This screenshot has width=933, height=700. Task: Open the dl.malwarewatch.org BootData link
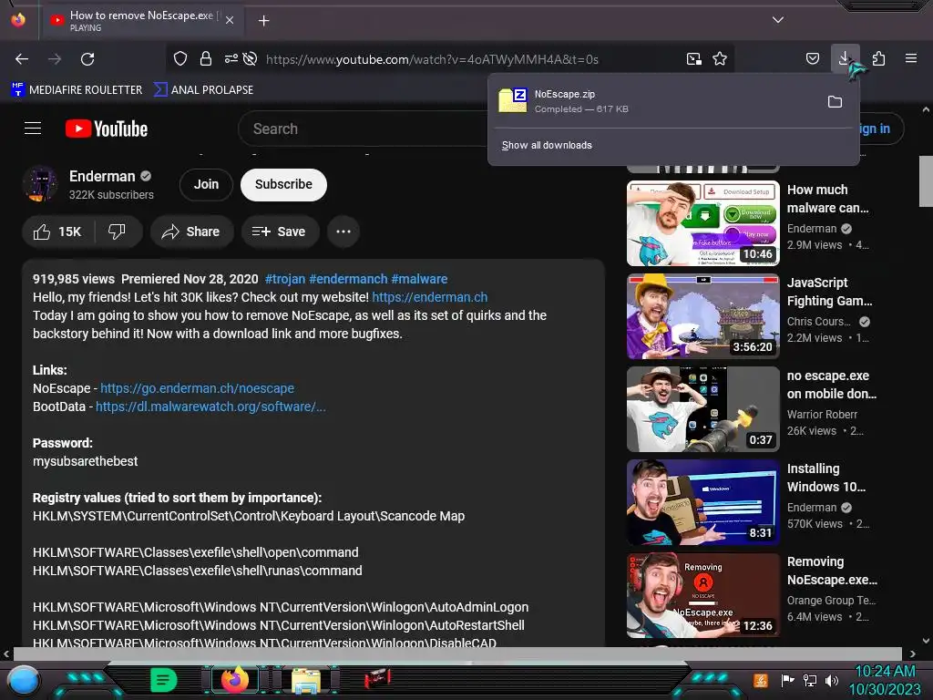(x=210, y=407)
